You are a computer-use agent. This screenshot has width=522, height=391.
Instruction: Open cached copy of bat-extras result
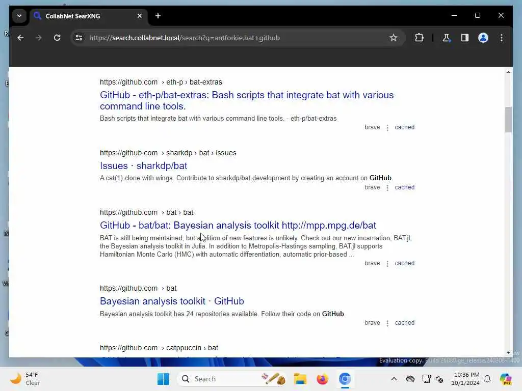(404, 127)
